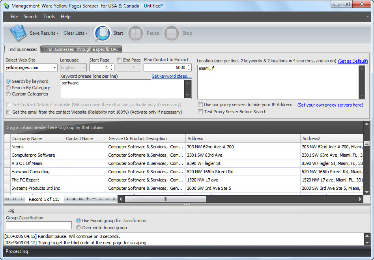Sort by Company Name column header
The height and width of the screenshot is (260, 374).
click(37, 138)
